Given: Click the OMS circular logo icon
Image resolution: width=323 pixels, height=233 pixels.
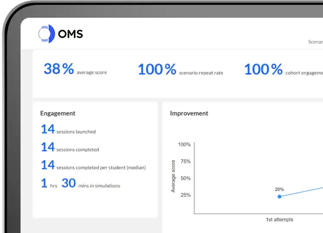Looking at the screenshot, I should coord(46,34).
